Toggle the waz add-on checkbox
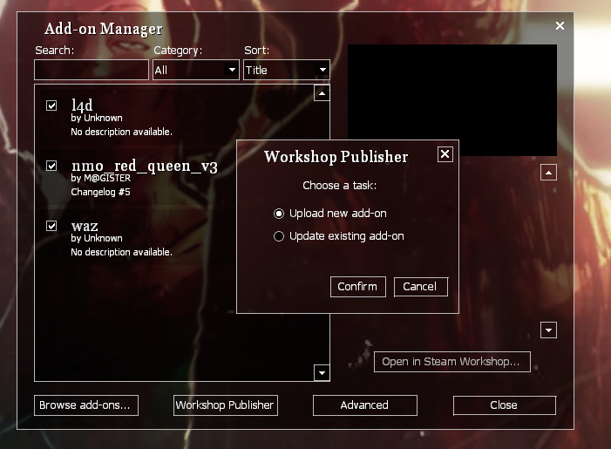The image size is (611, 449). pyautogui.click(x=51, y=226)
